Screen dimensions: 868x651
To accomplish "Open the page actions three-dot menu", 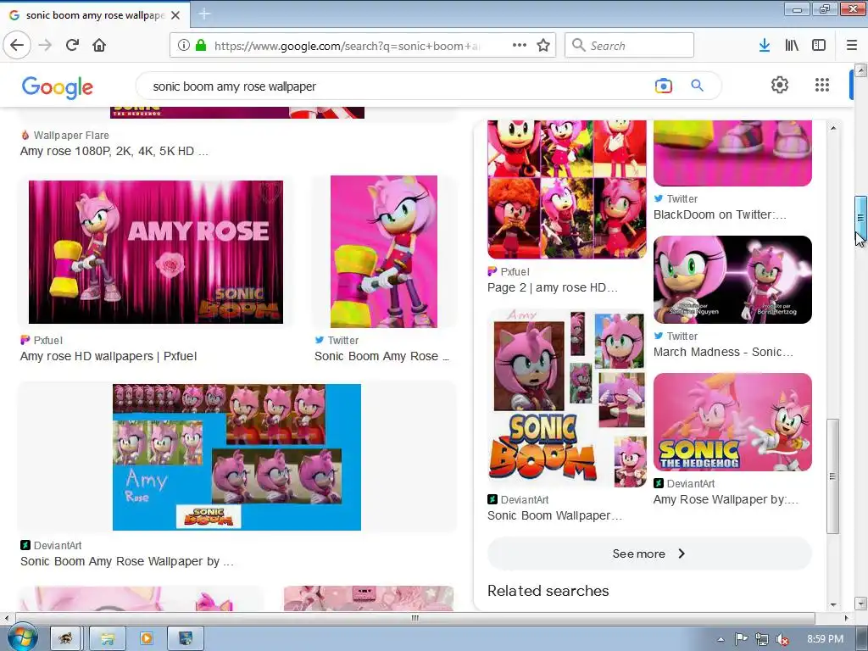I will pyautogui.click(x=520, y=45).
